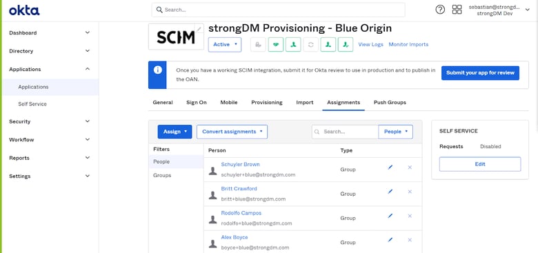538x253 pixels.
Task: Open the Monitor Imports link
Action: [x=408, y=45]
